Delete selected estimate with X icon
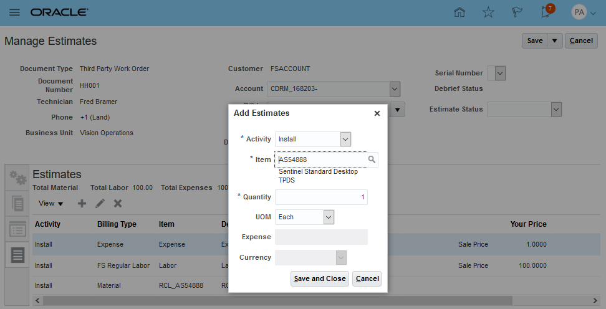The height and width of the screenshot is (309, 606). (117, 204)
